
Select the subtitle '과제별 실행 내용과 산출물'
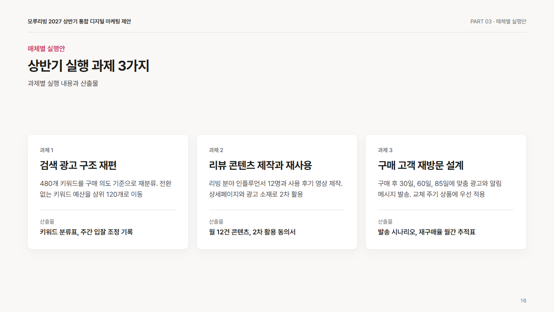point(63,83)
